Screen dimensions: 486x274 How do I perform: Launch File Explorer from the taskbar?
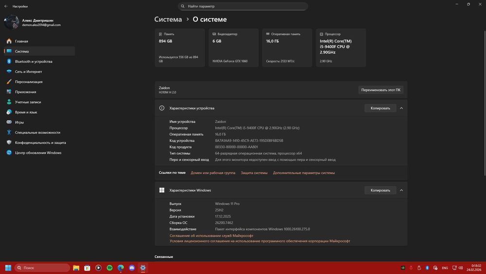coord(76,268)
